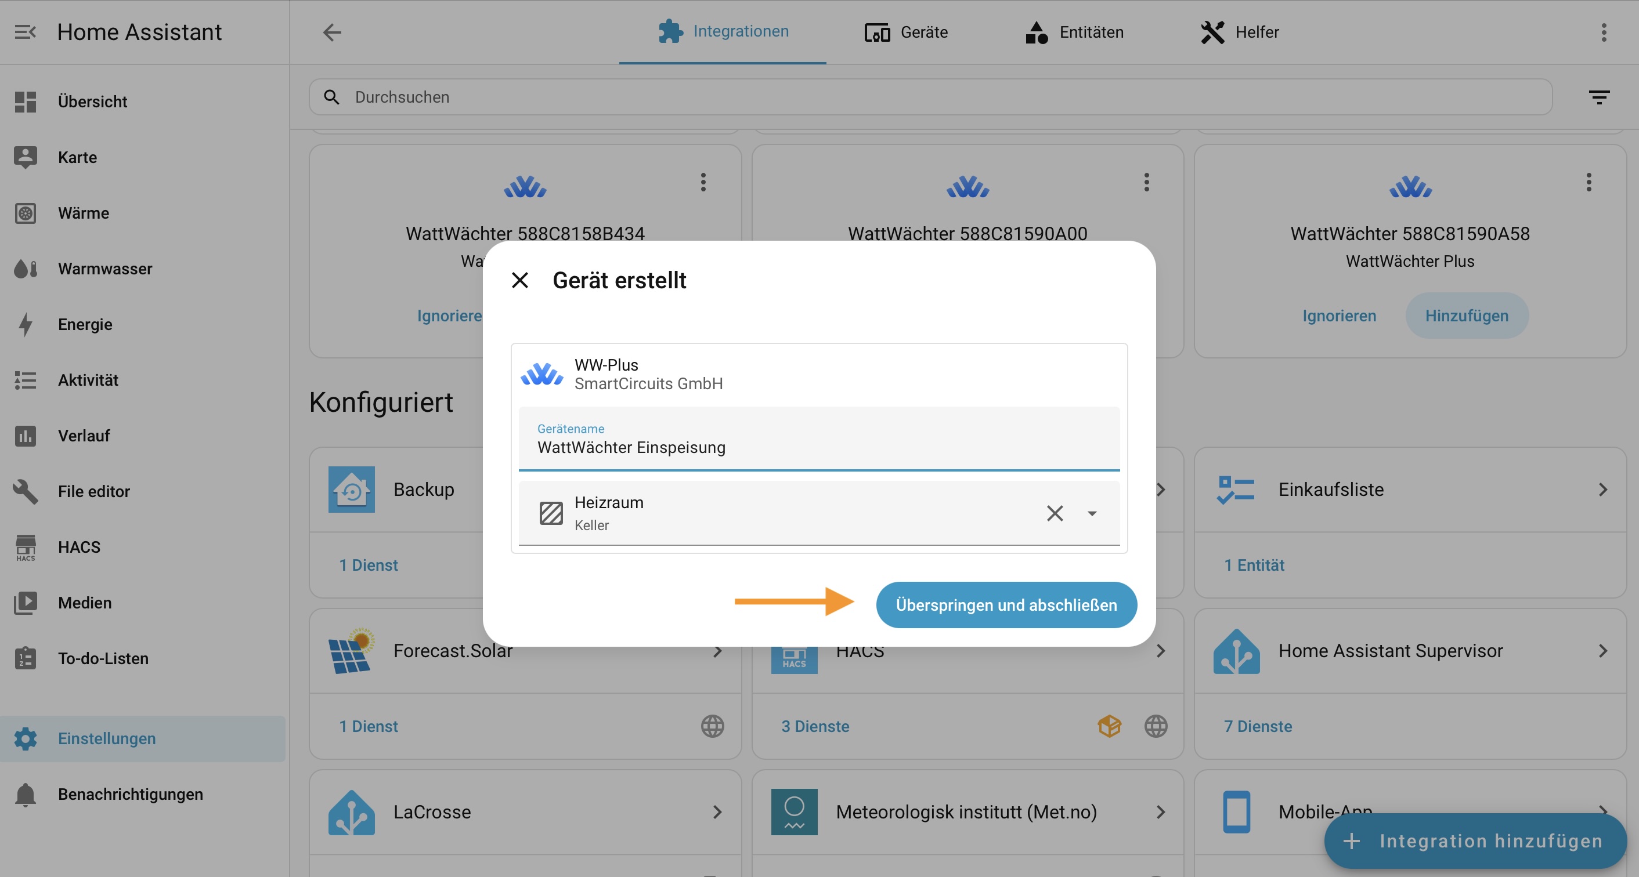The image size is (1639, 877).
Task: Switch to the Entitäten tab
Action: point(1074,32)
